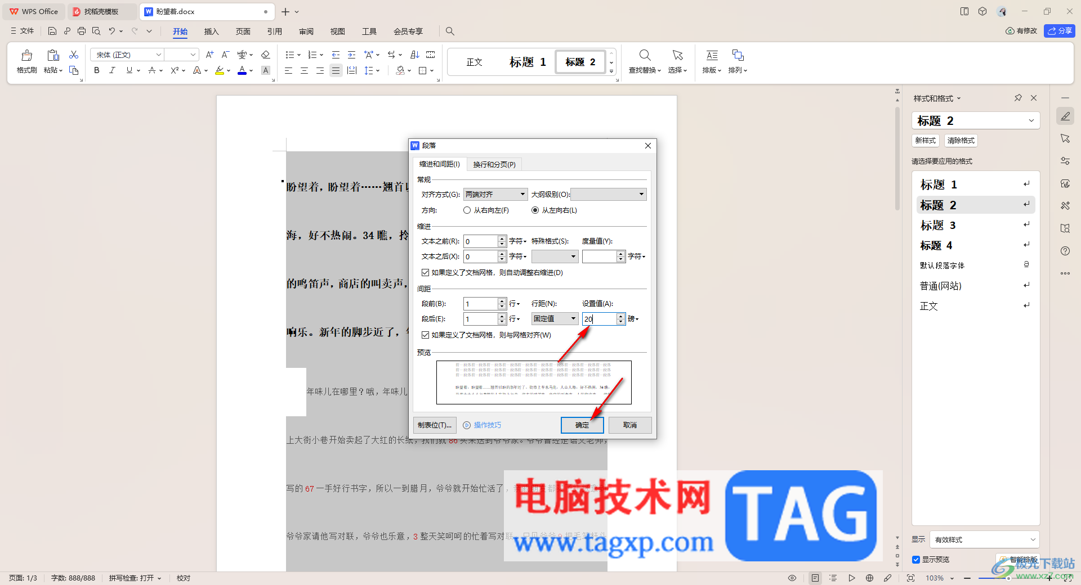Click the Select arrow tool icon

(678, 55)
